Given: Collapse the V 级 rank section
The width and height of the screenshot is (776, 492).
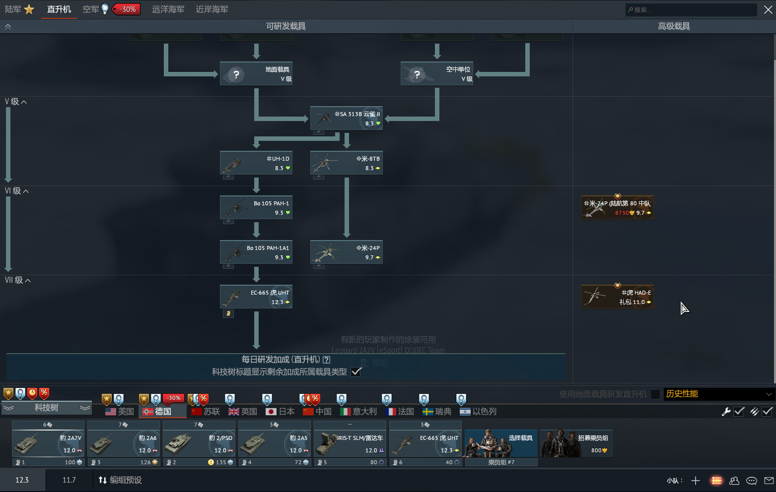Looking at the screenshot, I should (x=16, y=102).
